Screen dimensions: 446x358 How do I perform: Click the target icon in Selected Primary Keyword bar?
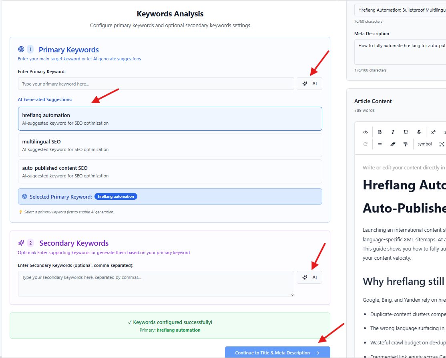pyautogui.click(x=24, y=197)
